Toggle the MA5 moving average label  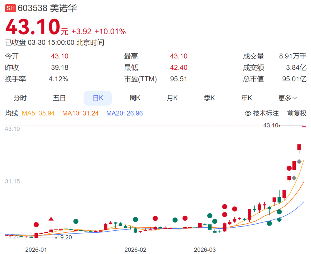point(38,113)
